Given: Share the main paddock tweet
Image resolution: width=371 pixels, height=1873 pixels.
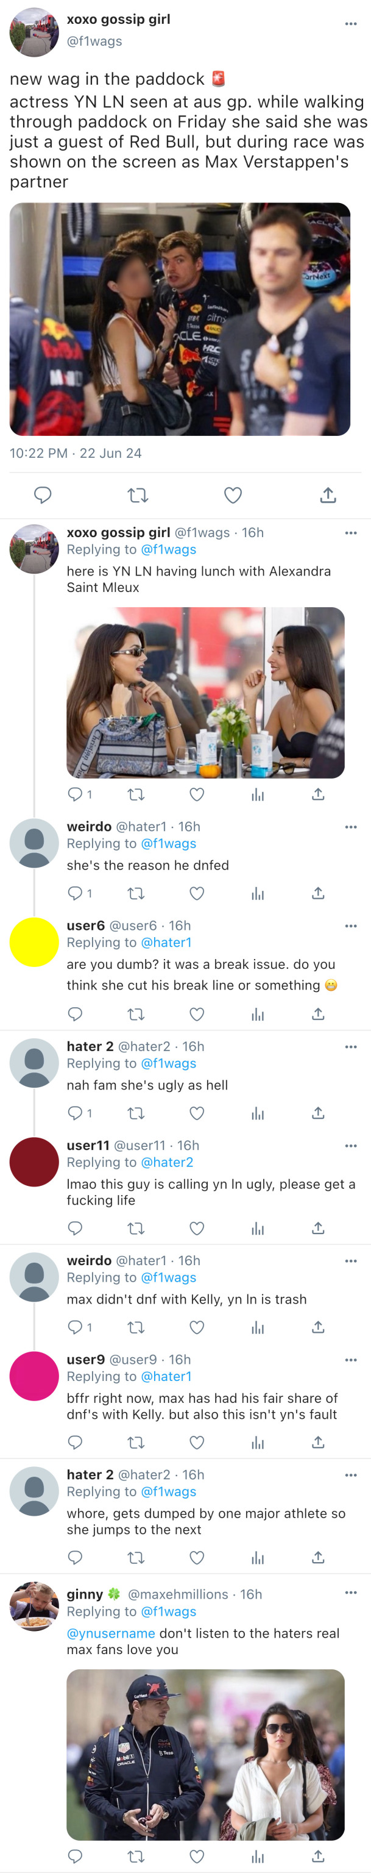Looking at the screenshot, I should (328, 495).
